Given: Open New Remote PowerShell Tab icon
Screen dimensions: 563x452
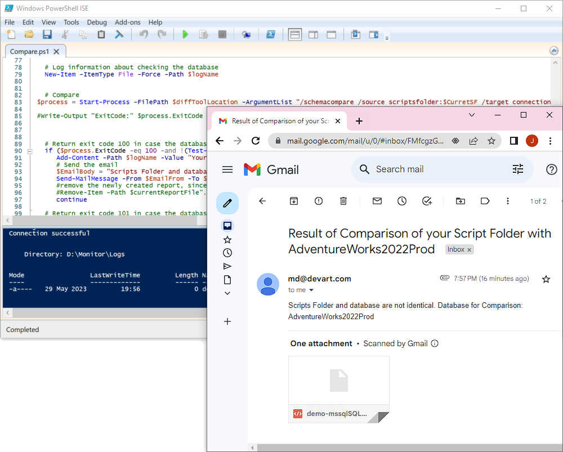Looking at the screenshot, I should [x=246, y=34].
